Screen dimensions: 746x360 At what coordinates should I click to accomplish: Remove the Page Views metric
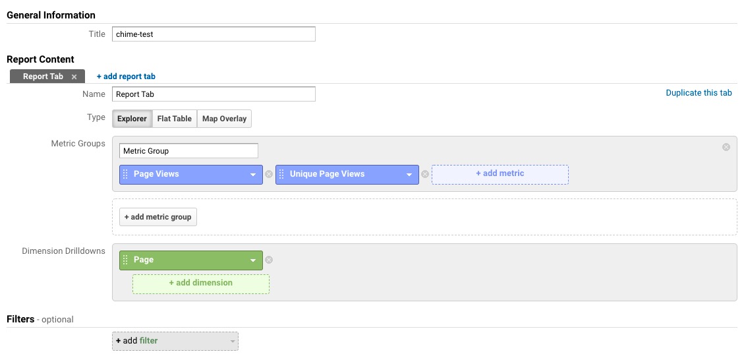pyautogui.click(x=268, y=175)
